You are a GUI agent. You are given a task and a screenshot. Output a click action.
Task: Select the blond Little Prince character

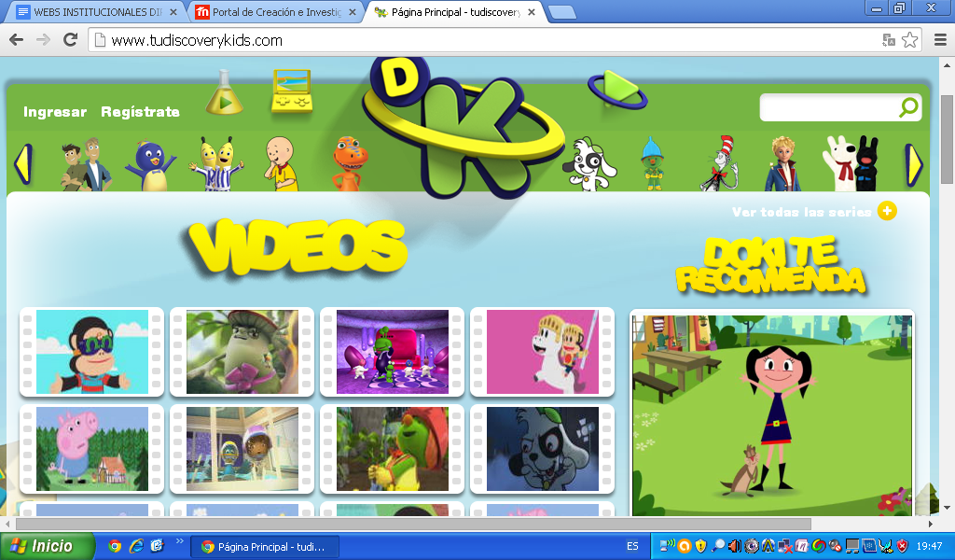pos(783,164)
